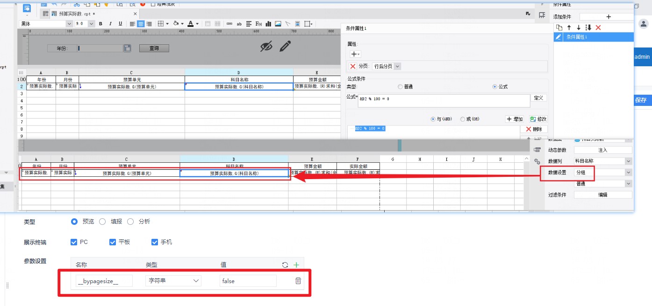The image size is (652, 306).
Task: Select the 分析 type radio button
Action: 130,222
